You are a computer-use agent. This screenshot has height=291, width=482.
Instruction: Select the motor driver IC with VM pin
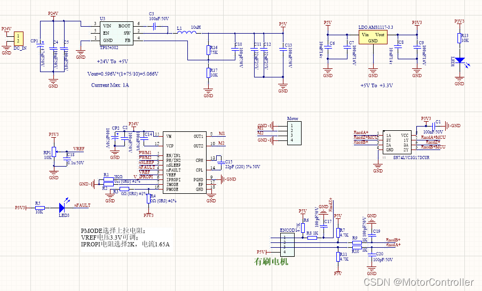tap(185, 162)
